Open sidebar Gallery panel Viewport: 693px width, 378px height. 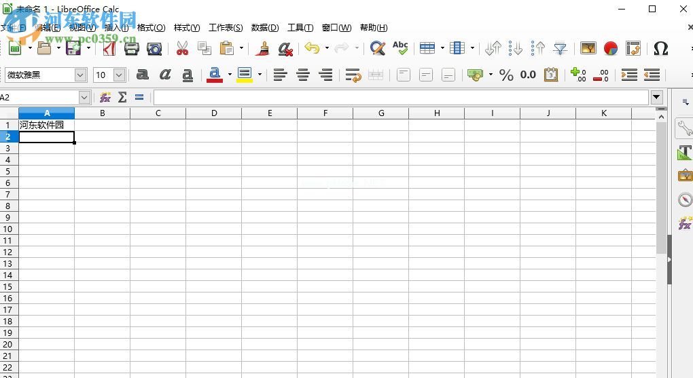click(x=685, y=176)
